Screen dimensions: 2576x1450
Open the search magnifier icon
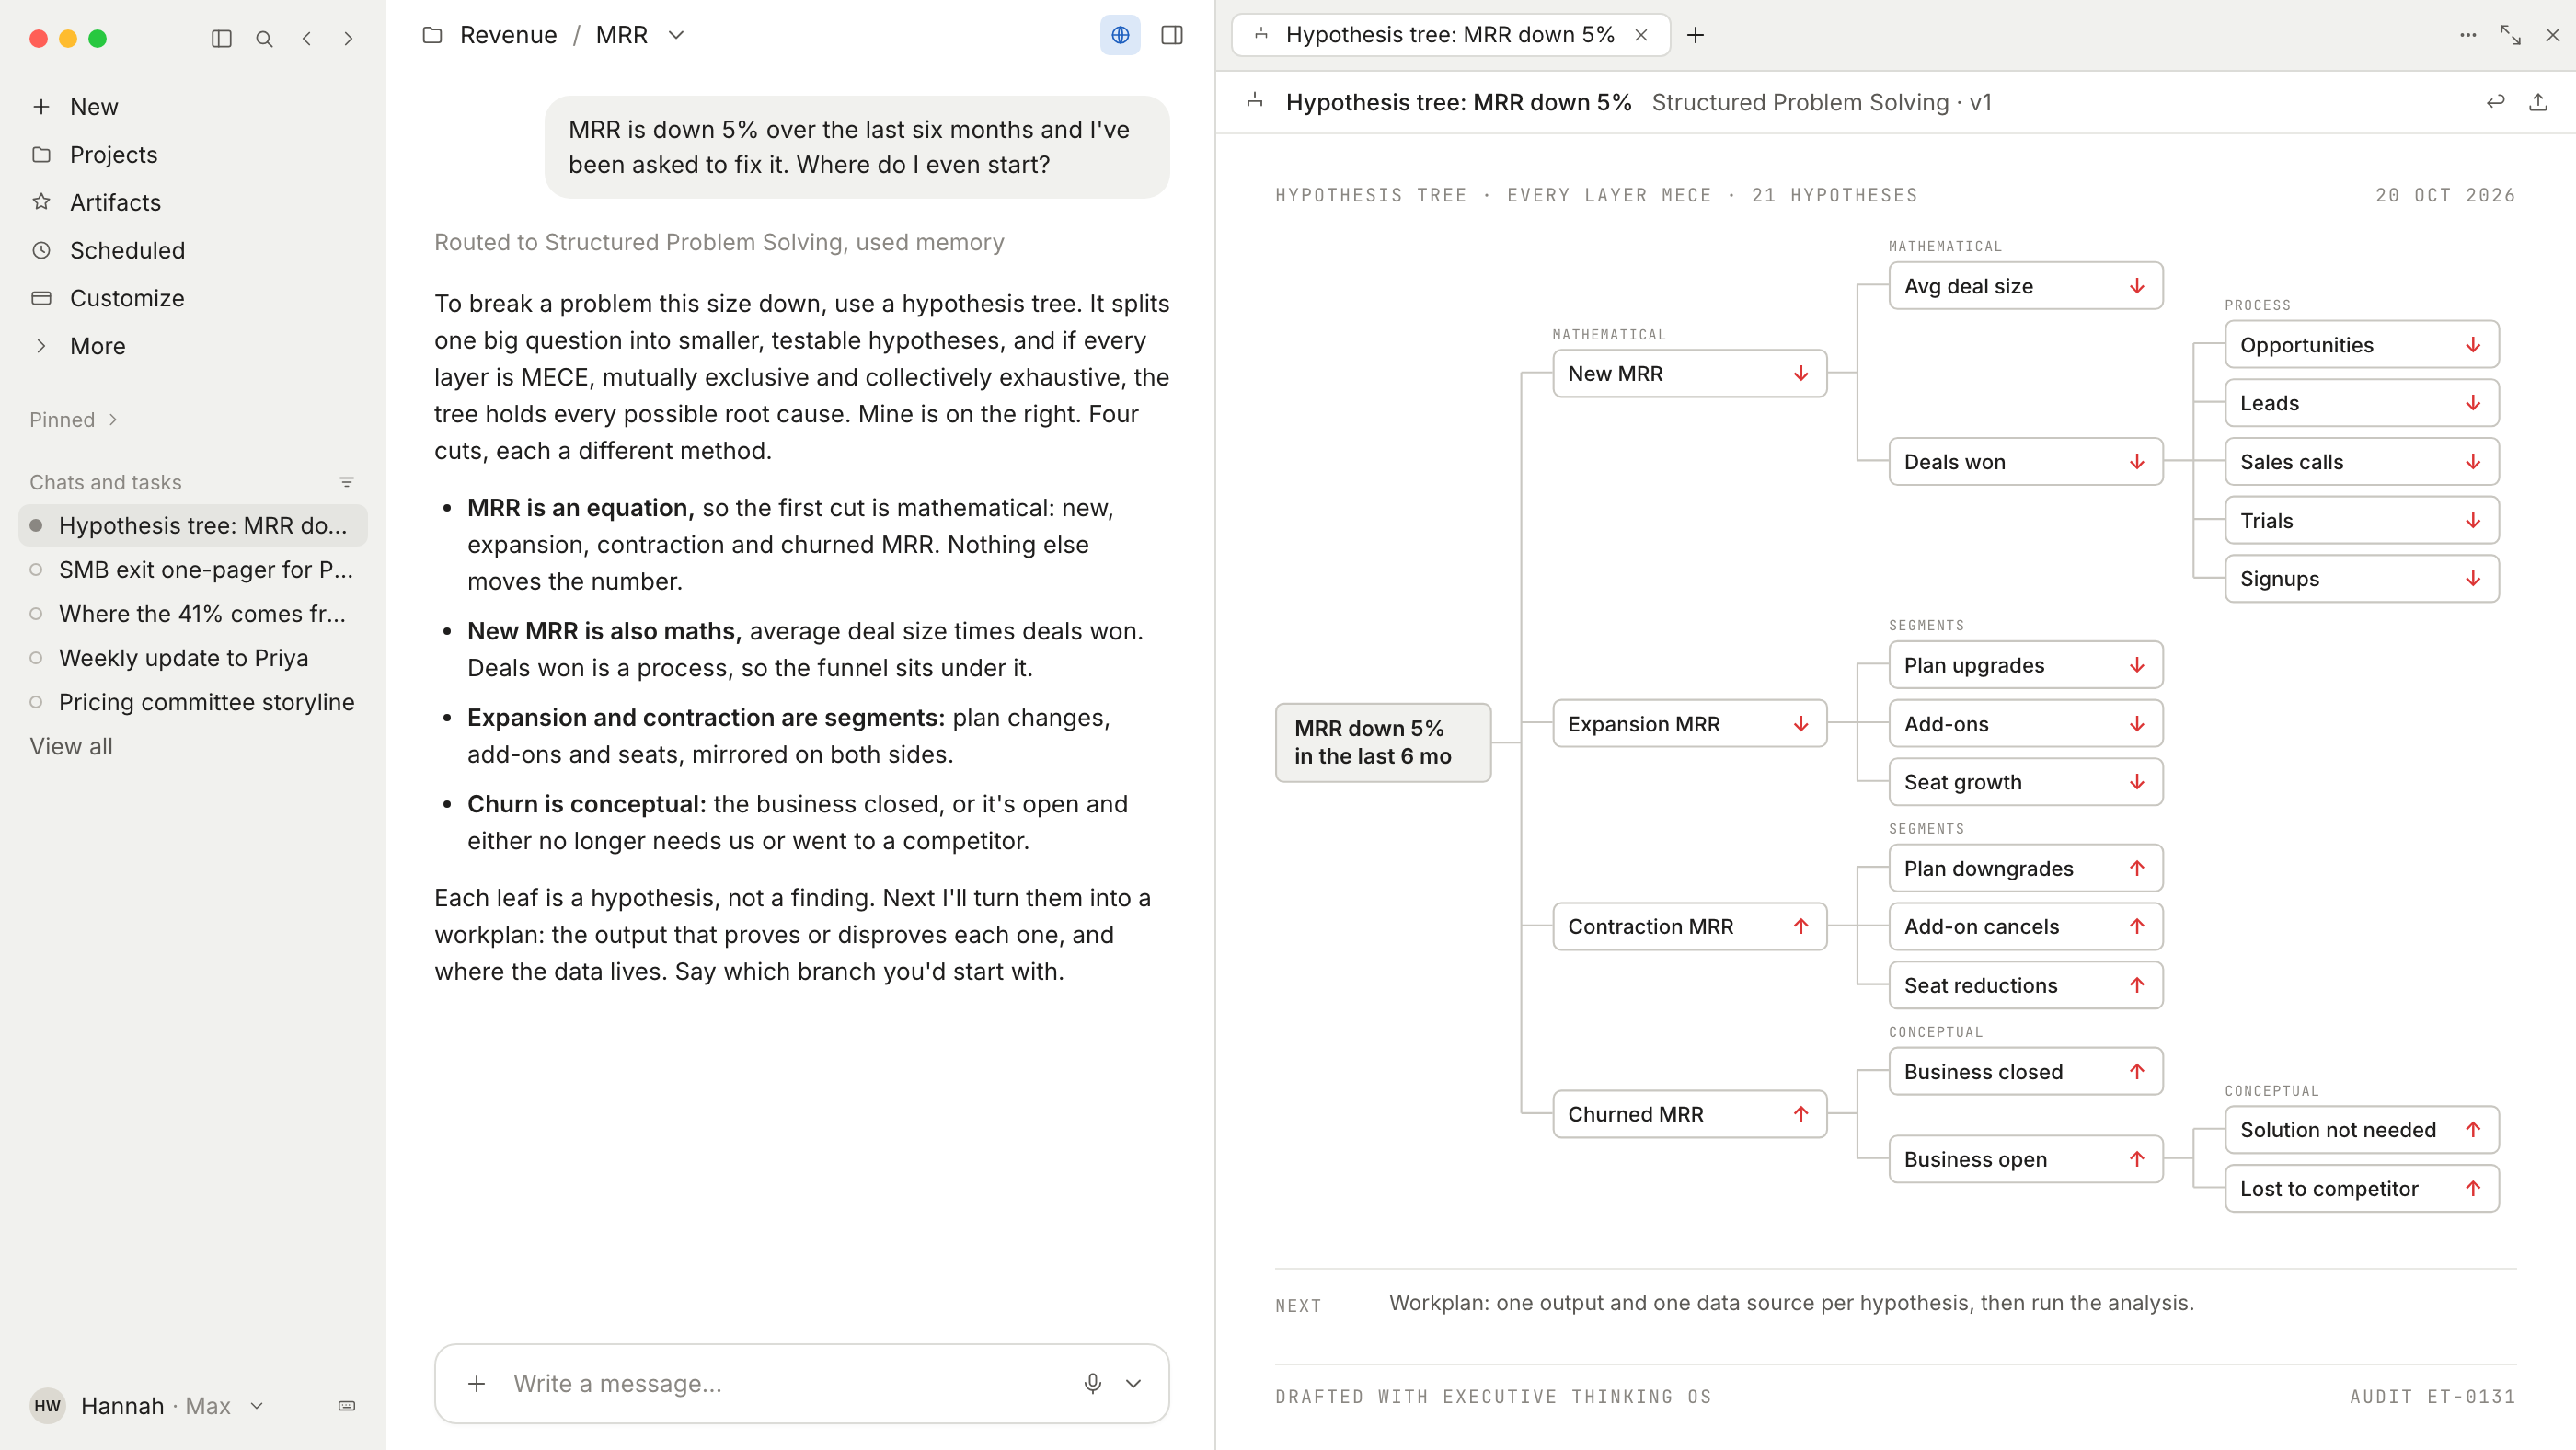click(x=264, y=38)
